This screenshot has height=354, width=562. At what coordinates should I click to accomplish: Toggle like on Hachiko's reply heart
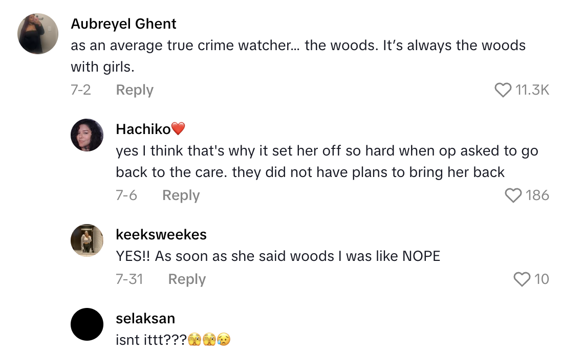[513, 195]
